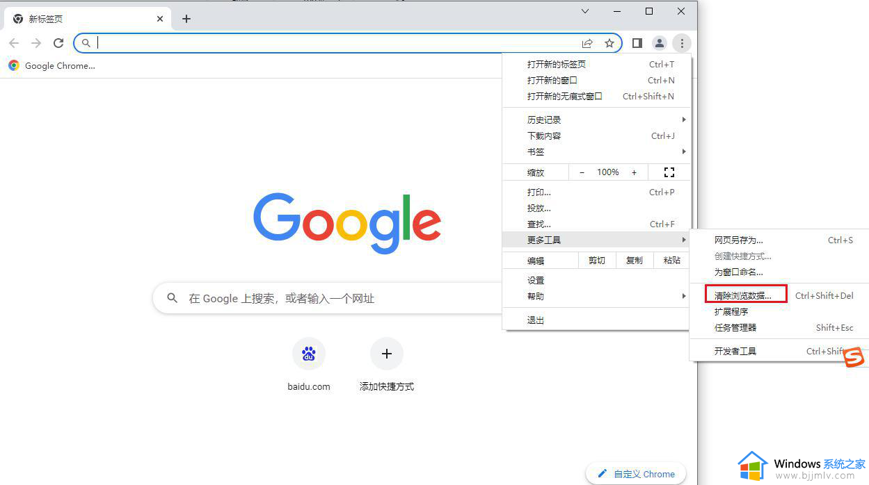Expand the 帮助 submenu

(597, 296)
